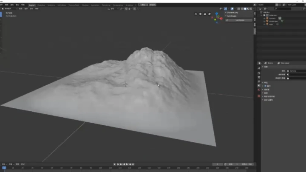Jump to the last frame in timeline

pos(133,164)
